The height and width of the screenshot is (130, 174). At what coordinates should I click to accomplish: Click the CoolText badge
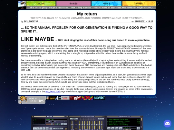pos(99,98)
